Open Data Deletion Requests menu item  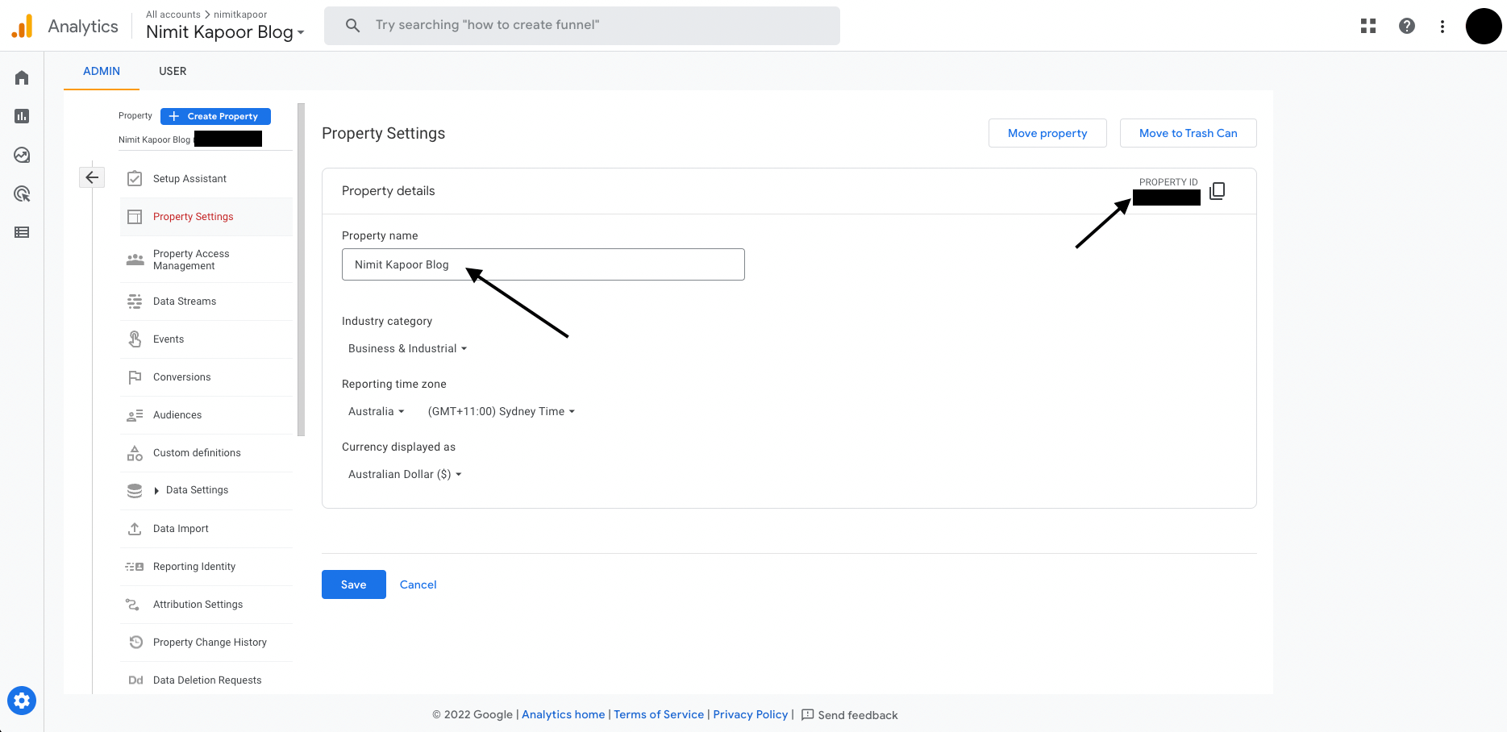tap(206, 680)
